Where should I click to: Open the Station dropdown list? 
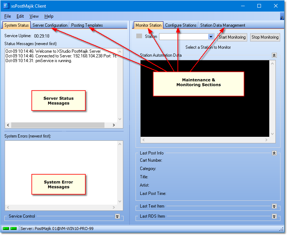(x=211, y=37)
